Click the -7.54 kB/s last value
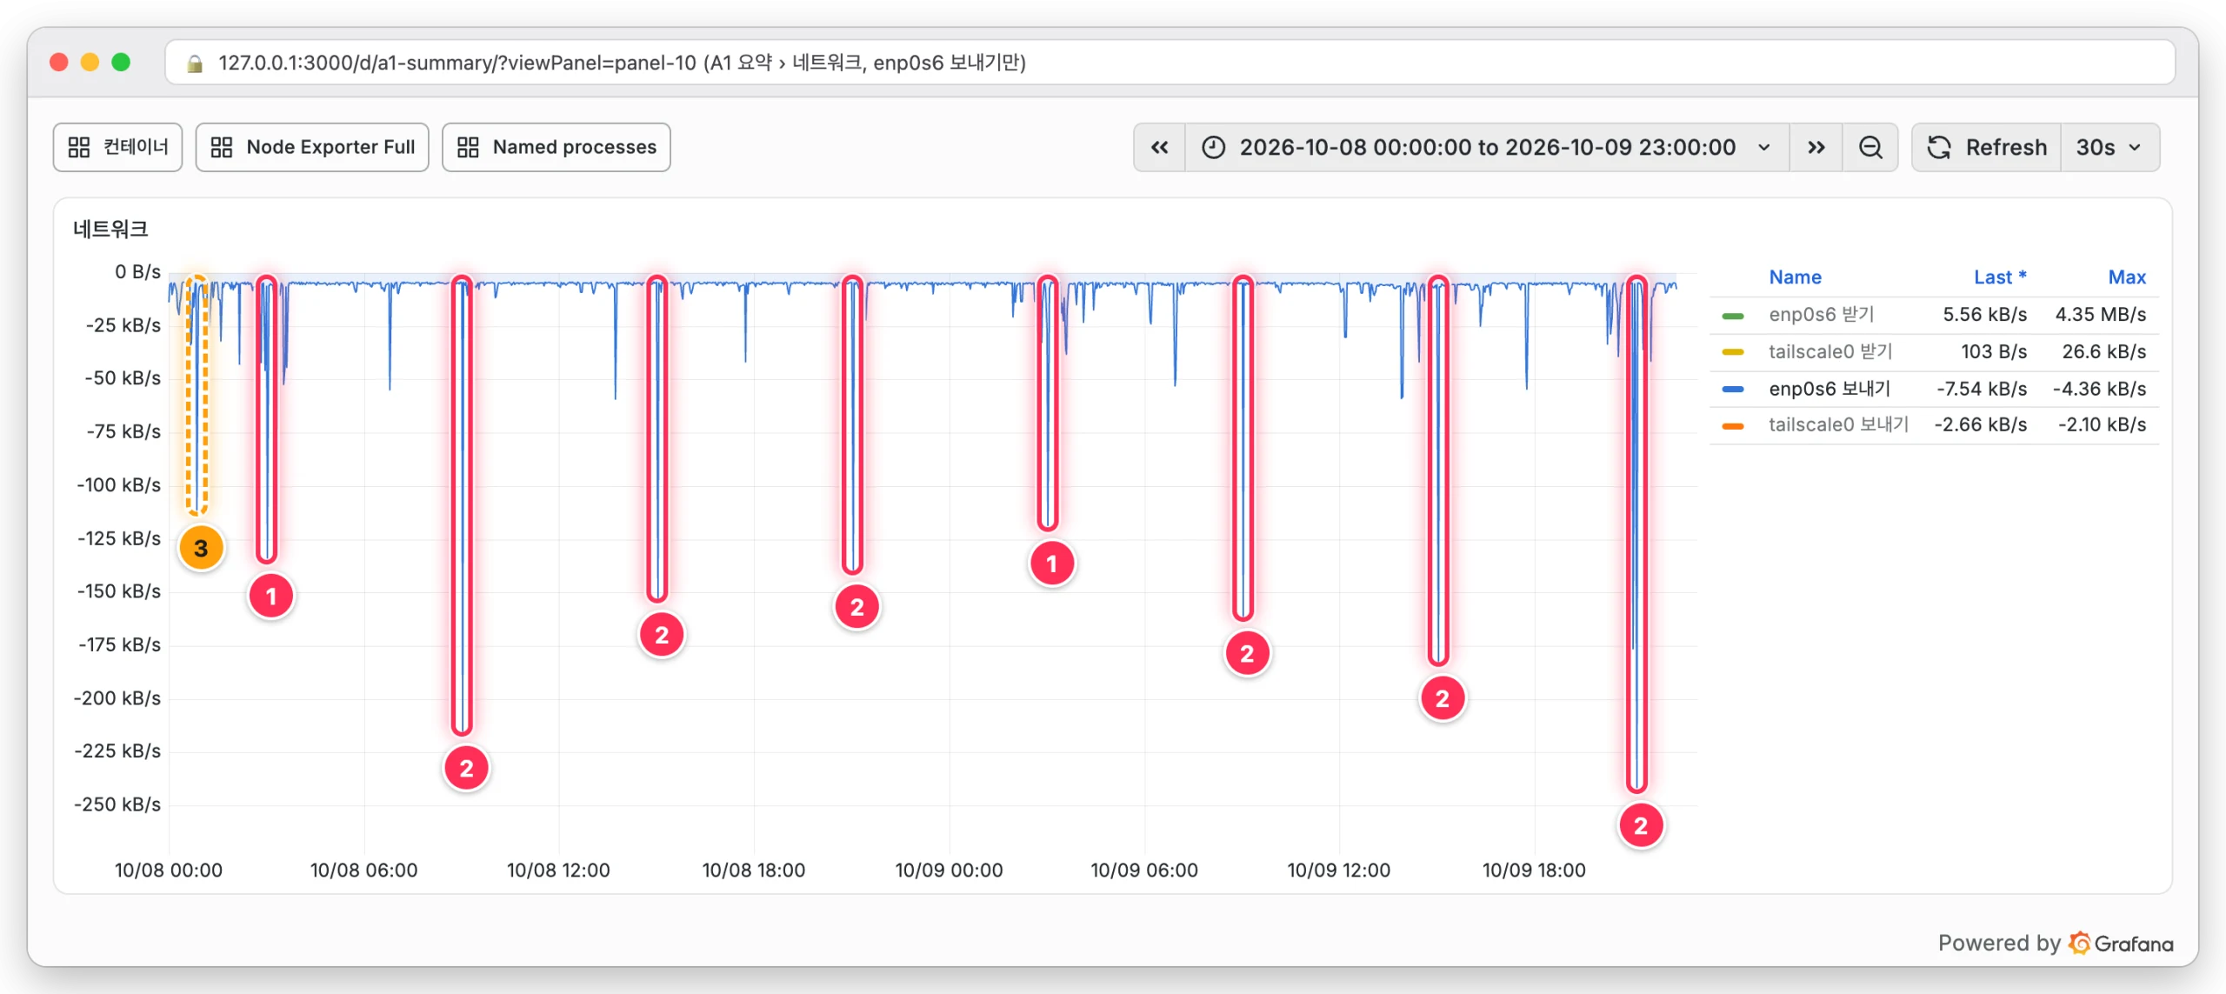Screen dimensions: 2226x994 pos(1982,389)
